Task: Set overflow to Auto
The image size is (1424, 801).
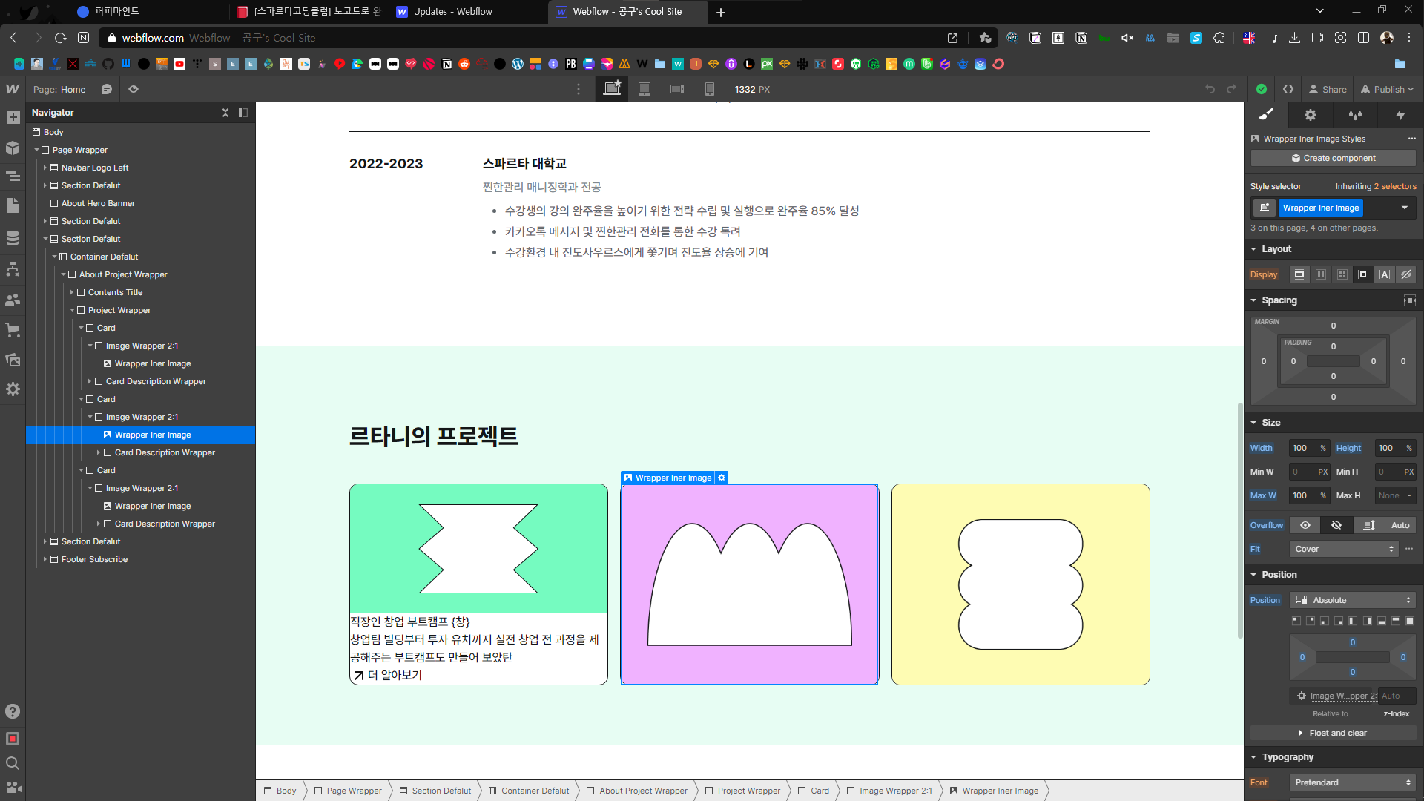Action: [x=1400, y=525]
